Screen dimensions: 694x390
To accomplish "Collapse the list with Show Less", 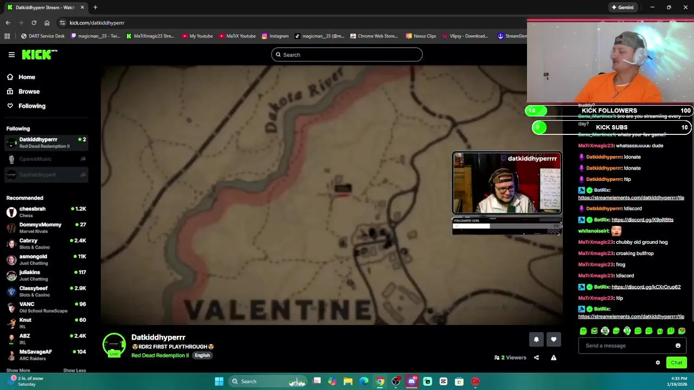I will [x=74, y=370].
